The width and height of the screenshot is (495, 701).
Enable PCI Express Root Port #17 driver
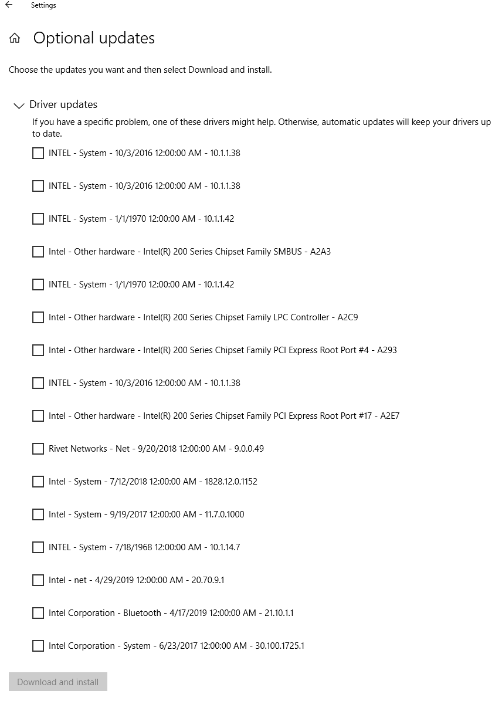point(38,416)
